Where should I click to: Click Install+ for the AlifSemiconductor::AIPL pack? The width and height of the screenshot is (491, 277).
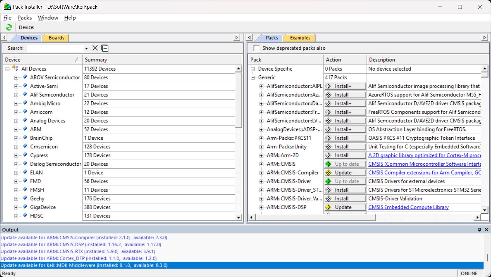click(345, 86)
